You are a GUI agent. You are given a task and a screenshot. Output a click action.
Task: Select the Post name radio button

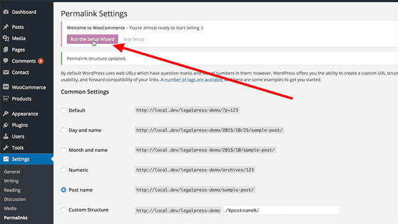64,190
